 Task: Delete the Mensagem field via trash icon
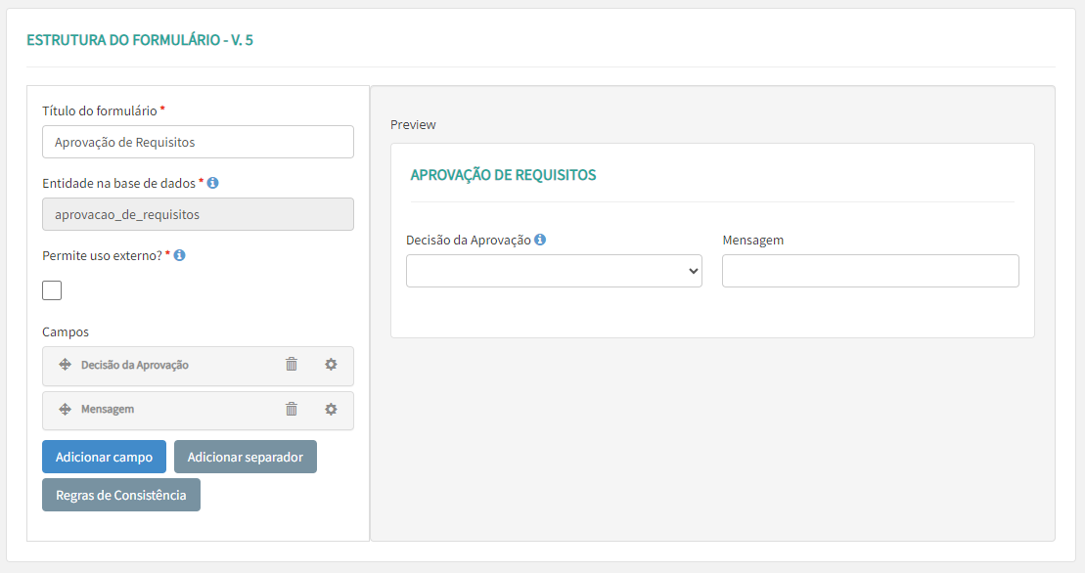click(292, 410)
